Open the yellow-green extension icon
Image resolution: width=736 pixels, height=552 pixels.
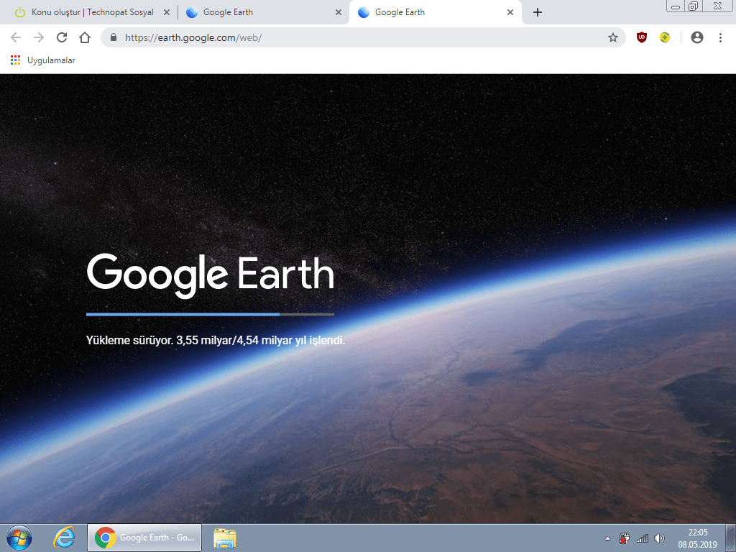click(x=665, y=37)
